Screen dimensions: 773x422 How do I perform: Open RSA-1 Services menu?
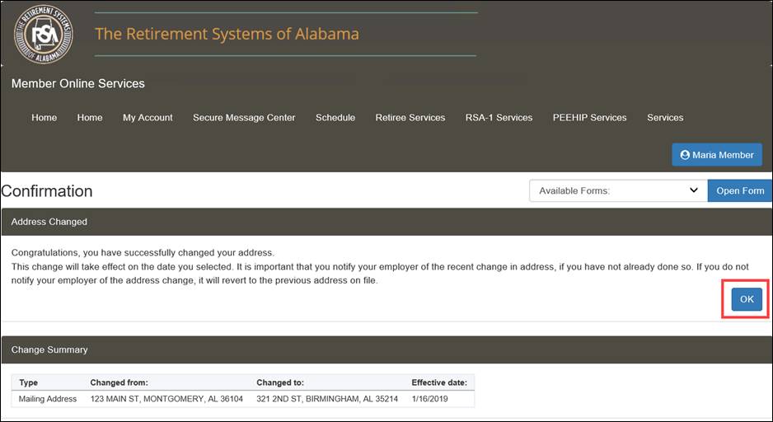499,118
